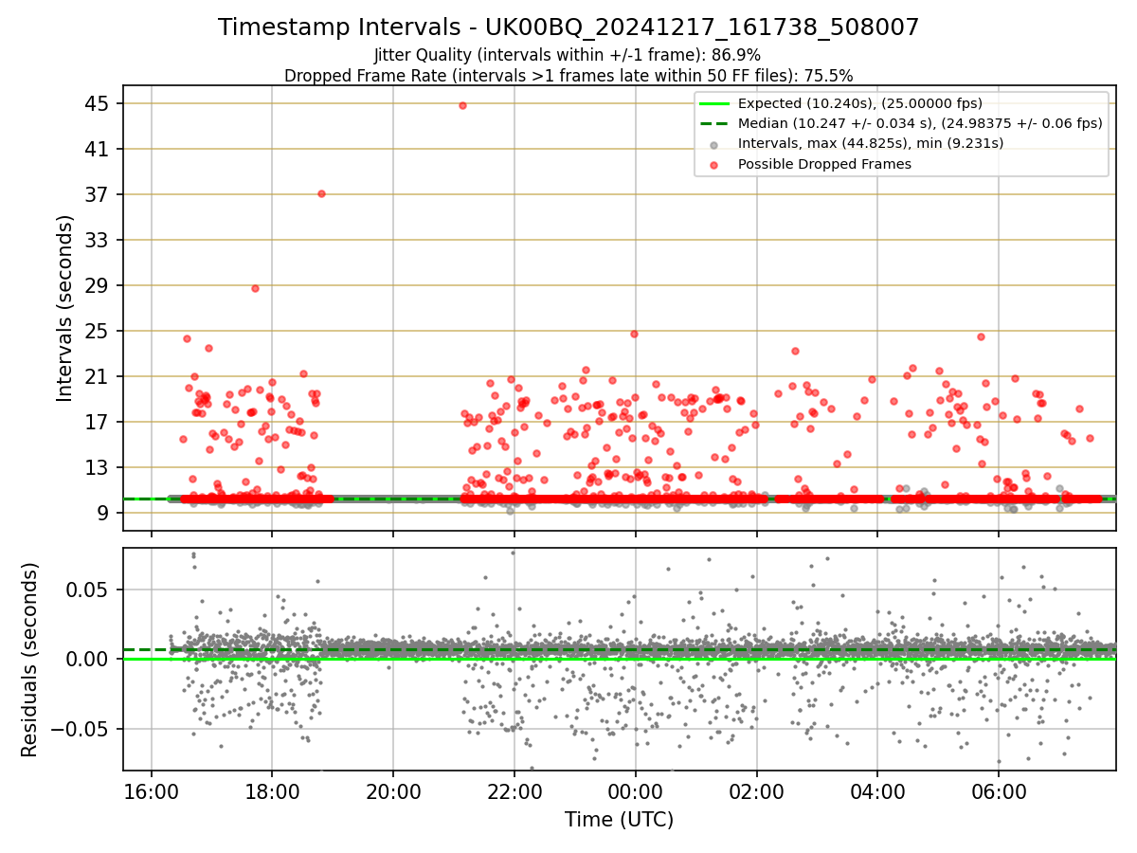The image size is (1137, 853).
Task: Click the x-axis tick label '04:00'
Action: click(877, 791)
